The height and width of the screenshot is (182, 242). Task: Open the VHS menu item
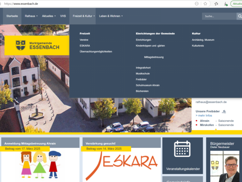(x=63, y=16)
